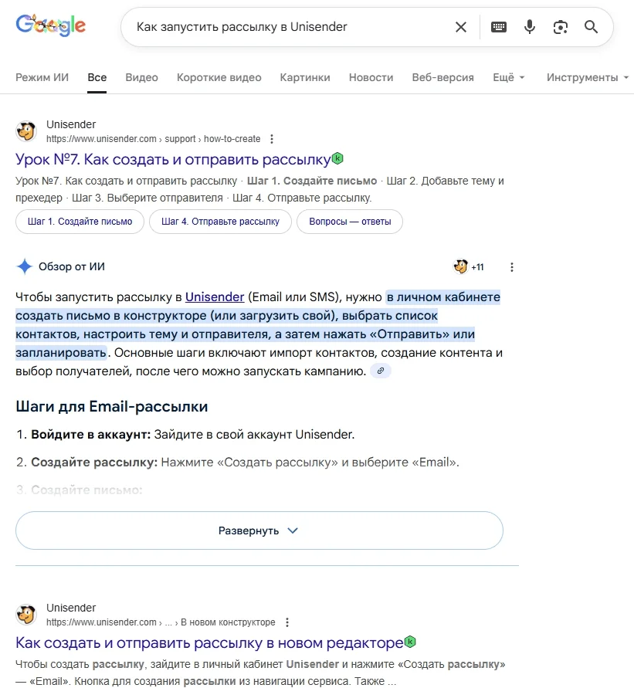
Task: Click the link chip after AI summary
Action: pos(380,371)
